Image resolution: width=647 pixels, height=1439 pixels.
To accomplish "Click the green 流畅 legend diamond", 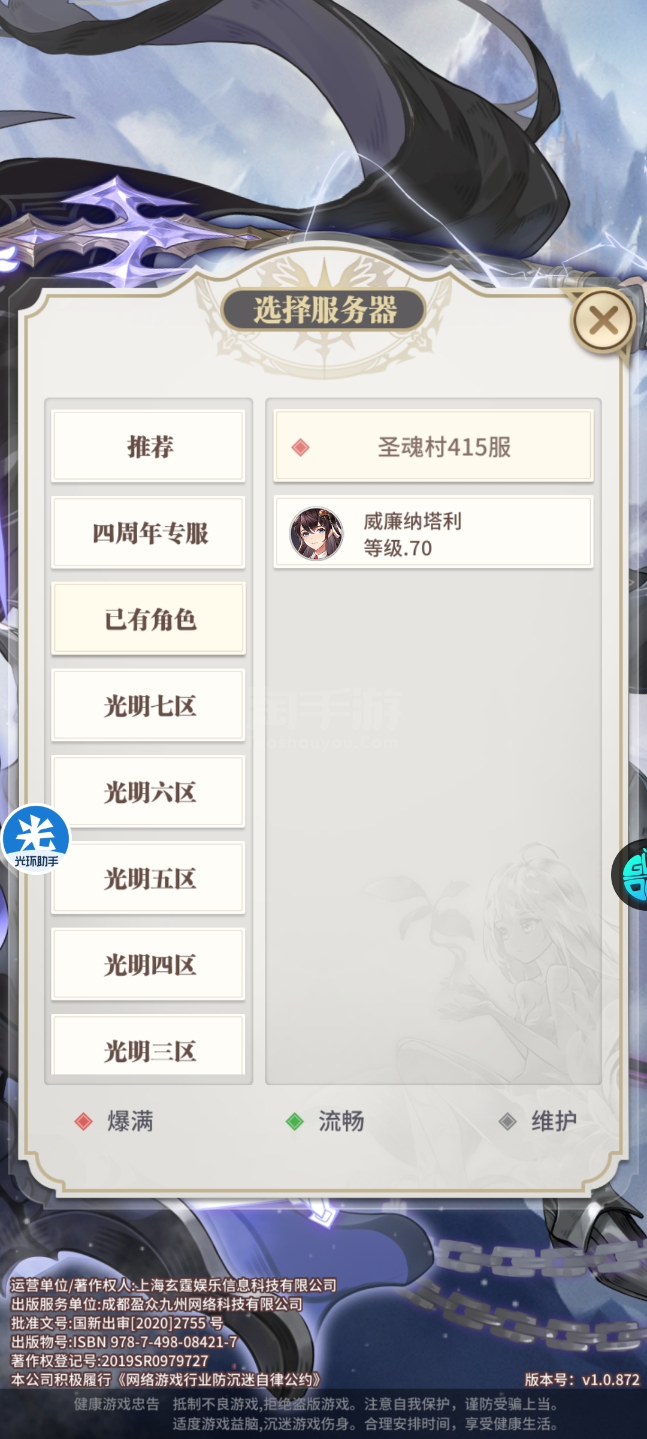I will click(295, 1121).
